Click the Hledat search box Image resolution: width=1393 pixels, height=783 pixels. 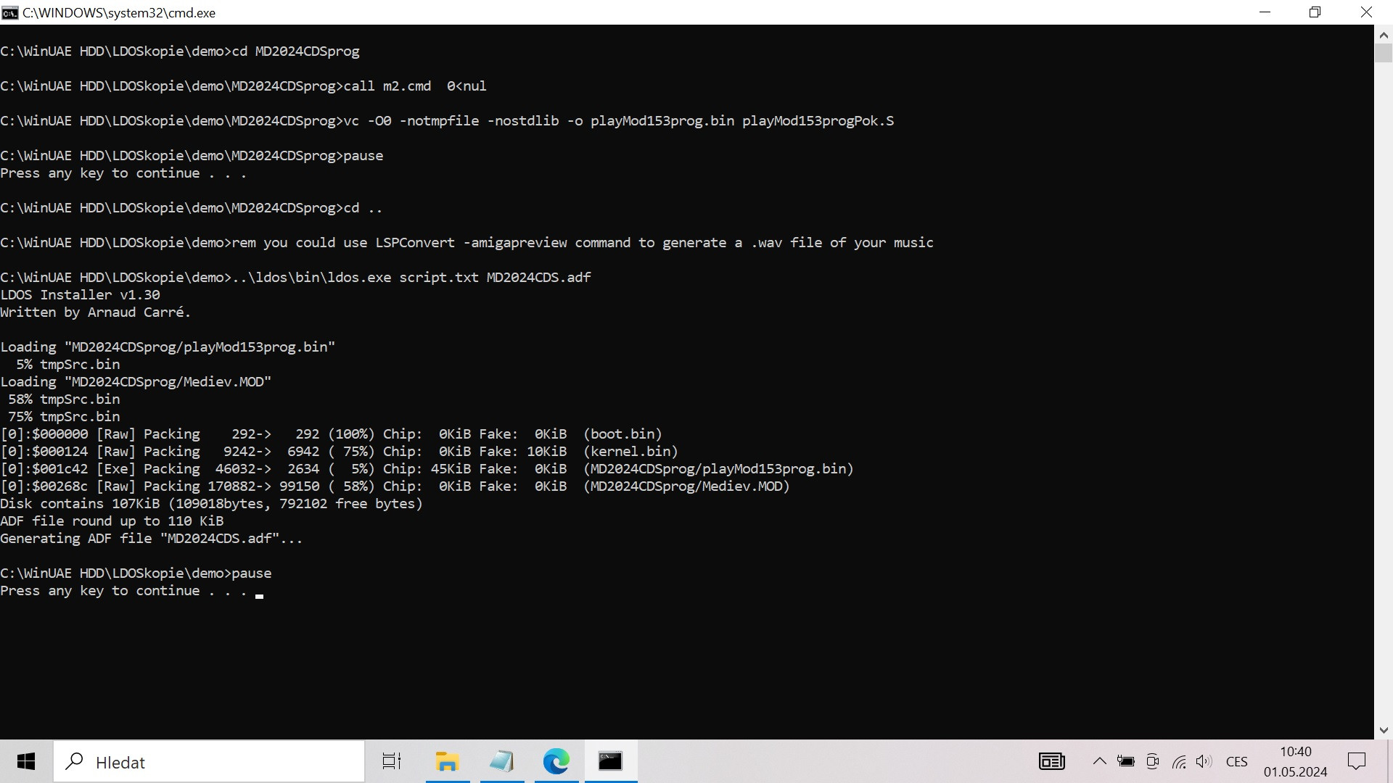[210, 761]
